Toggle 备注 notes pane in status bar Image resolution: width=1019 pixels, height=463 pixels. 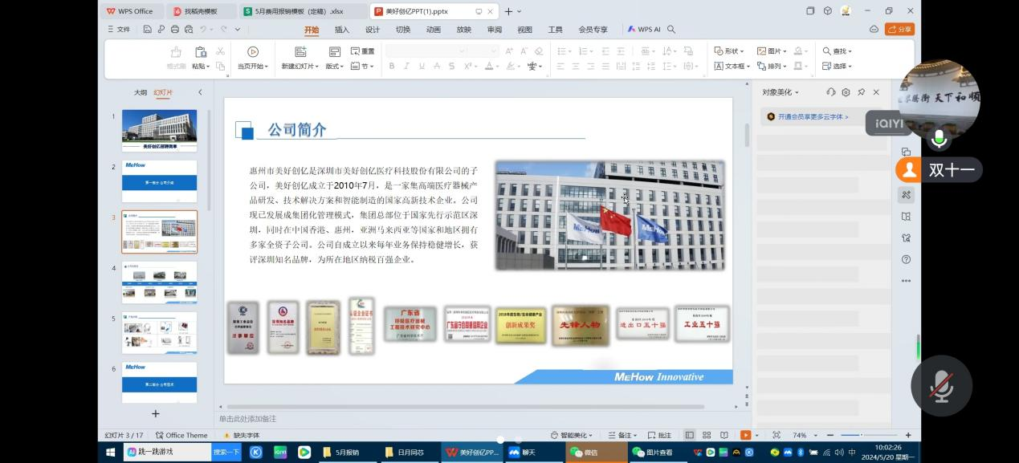[621, 435]
